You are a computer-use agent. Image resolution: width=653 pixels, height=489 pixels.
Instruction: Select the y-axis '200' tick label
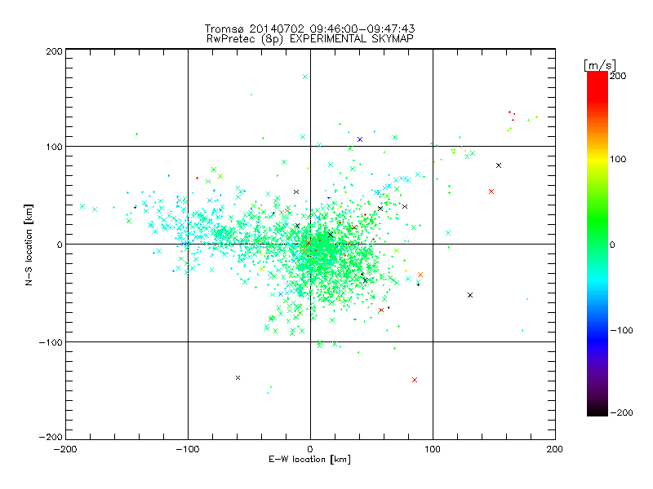(54, 51)
